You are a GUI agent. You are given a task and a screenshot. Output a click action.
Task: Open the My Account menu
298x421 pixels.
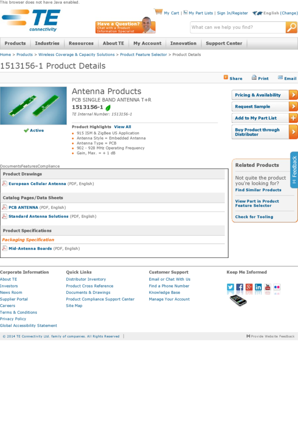pyautogui.click(x=147, y=43)
